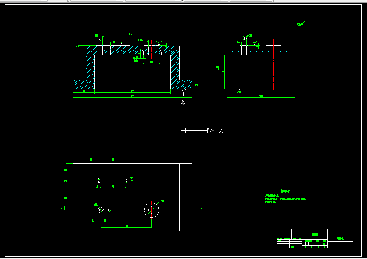Select the rectangular slot outline in plan view

pyautogui.click(x=113, y=180)
